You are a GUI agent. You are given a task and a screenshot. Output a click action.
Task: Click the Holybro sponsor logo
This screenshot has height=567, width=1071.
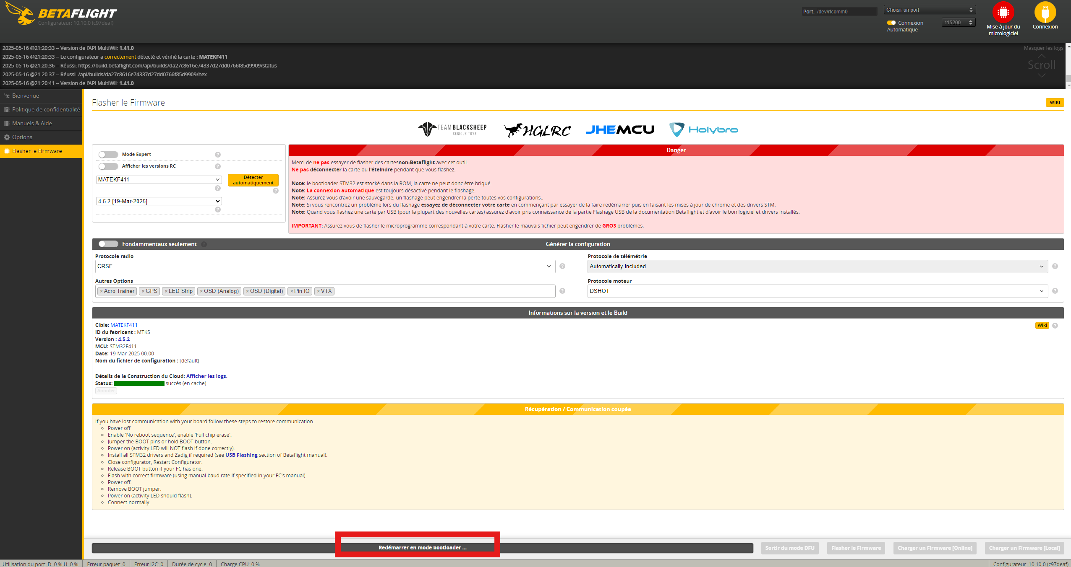(703, 129)
